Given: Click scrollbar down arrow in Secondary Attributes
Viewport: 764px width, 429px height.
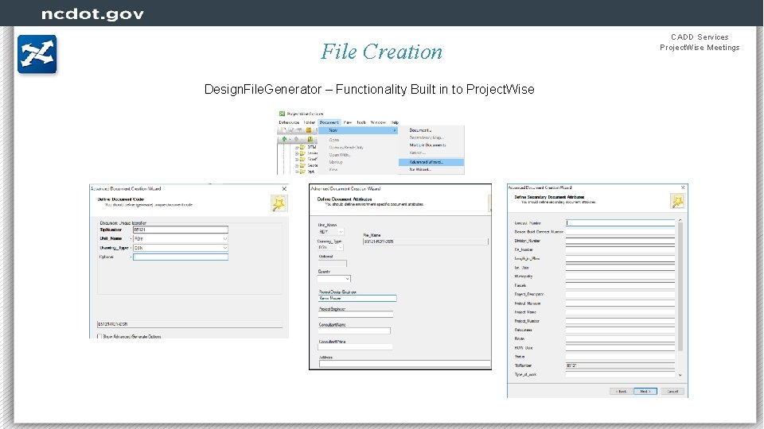Looking at the screenshot, I should 680,375.
